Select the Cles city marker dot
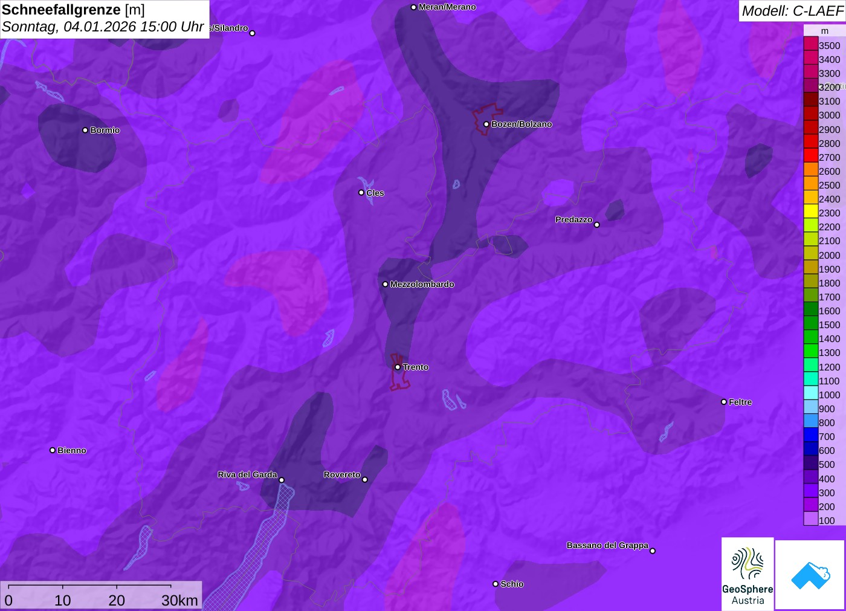 [361, 193]
